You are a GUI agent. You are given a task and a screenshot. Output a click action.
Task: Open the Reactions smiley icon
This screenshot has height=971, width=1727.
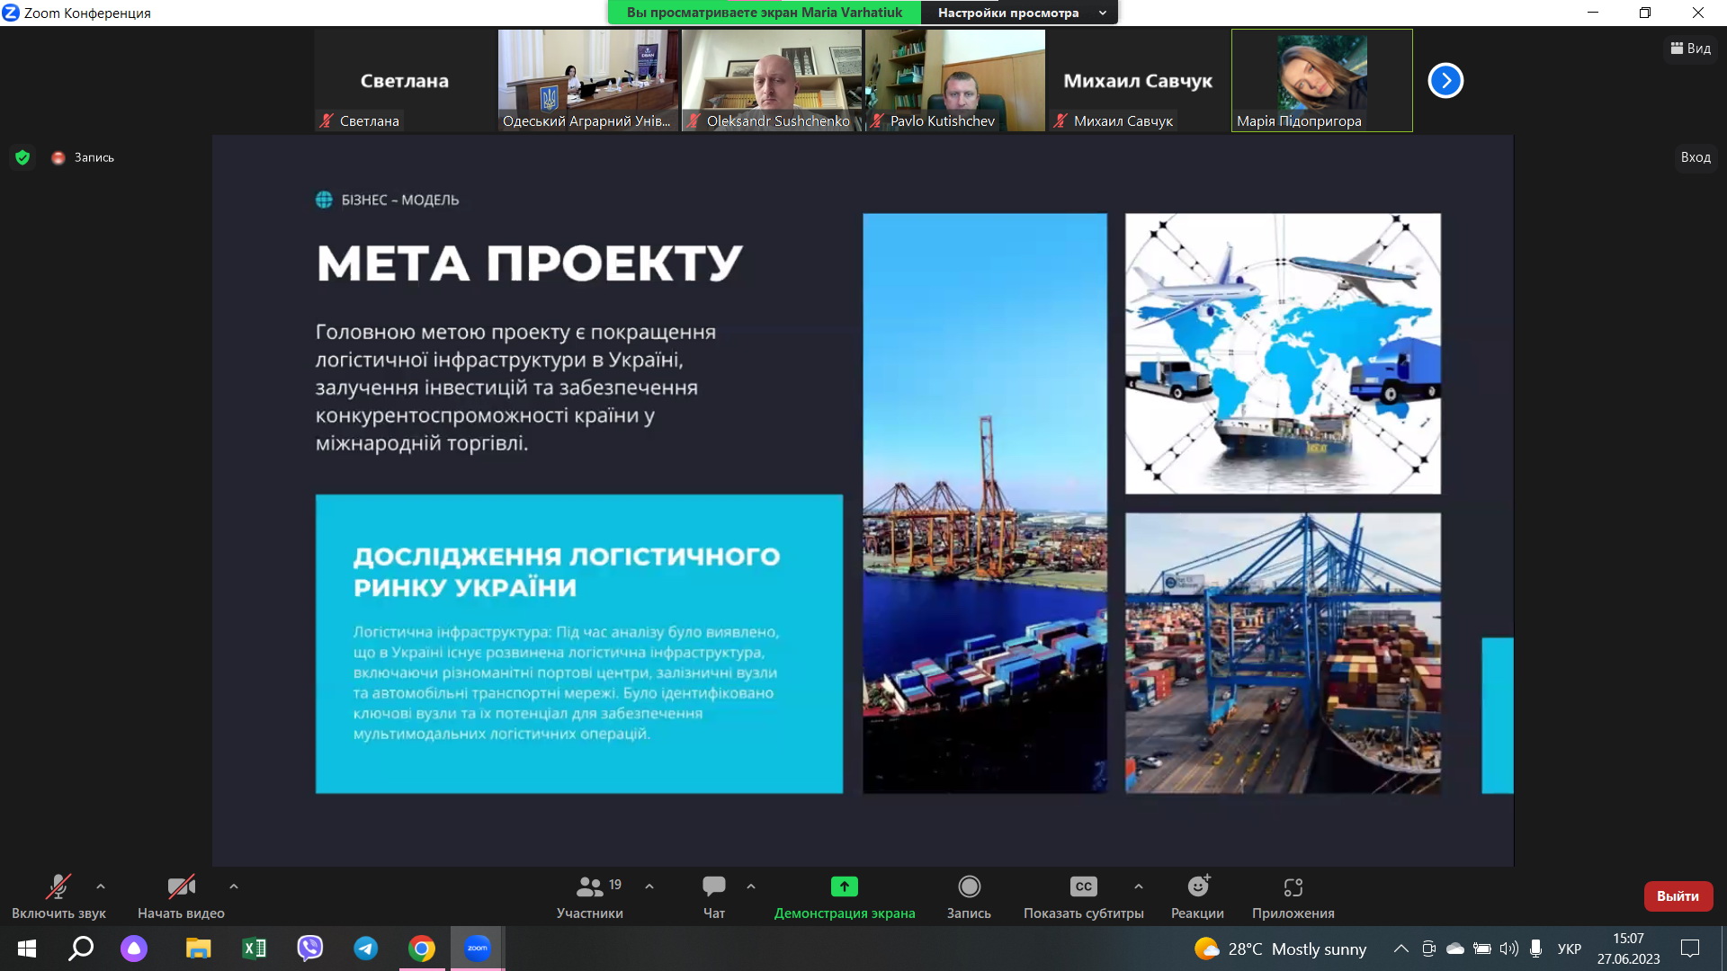coord(1197,887)
